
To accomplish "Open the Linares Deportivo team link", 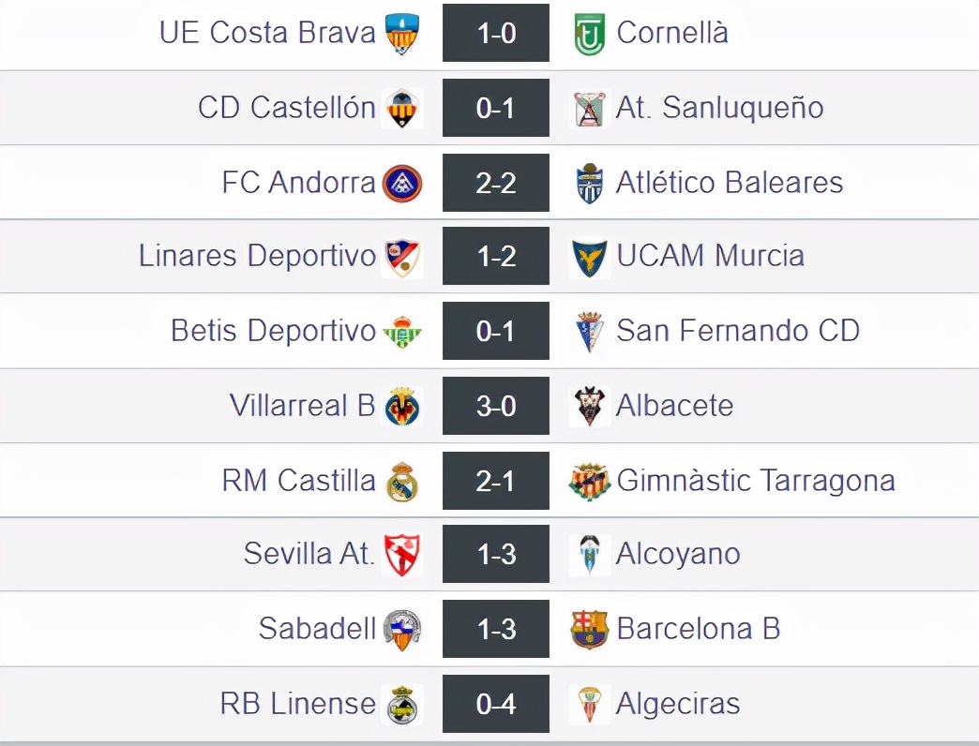I will [x=257, y=256].
